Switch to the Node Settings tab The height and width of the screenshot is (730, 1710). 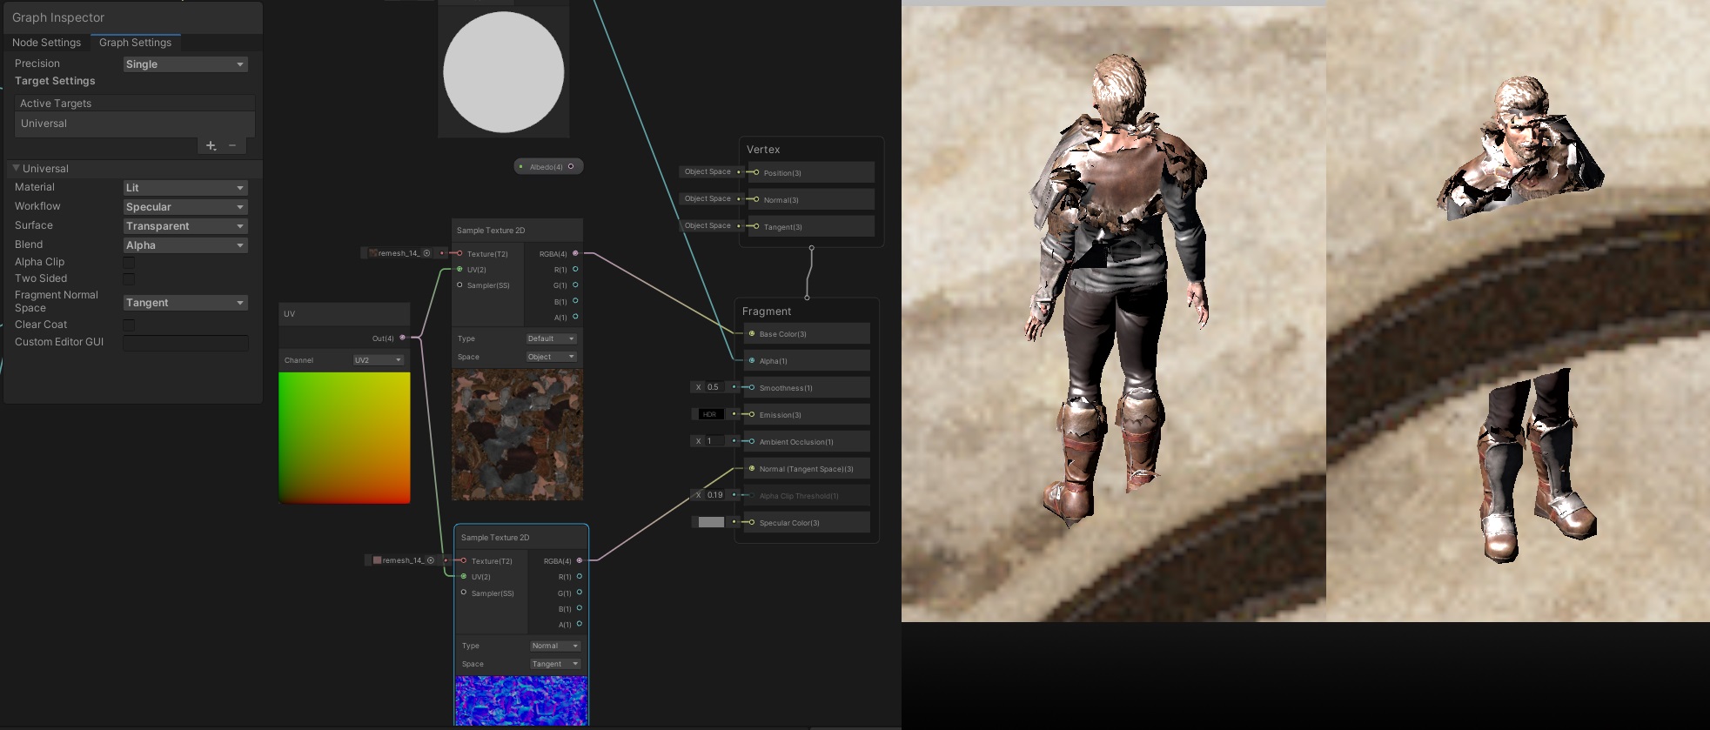click(x=46, y=43)
